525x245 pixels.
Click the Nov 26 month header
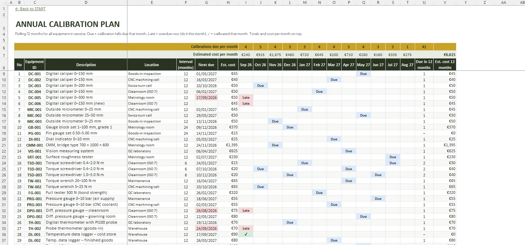tap(275, 65)
